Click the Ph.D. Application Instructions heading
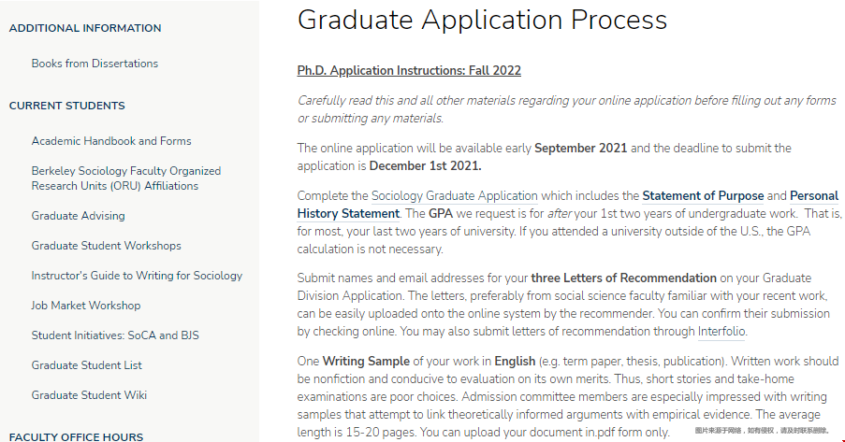 coord(409,70)
